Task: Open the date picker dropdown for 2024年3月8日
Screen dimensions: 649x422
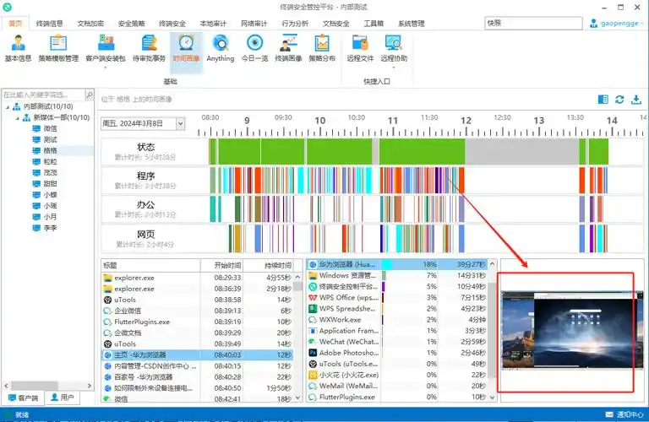Action: (180, 123)
